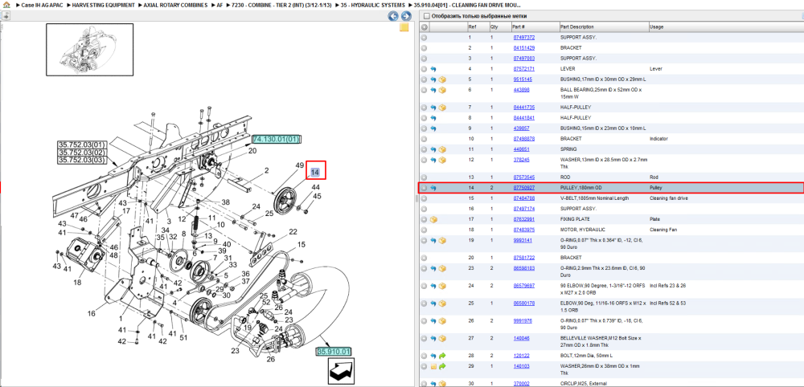The image size is (804, 387).
Task: Sort by Ref column header
Action: (x=478, y=26)
